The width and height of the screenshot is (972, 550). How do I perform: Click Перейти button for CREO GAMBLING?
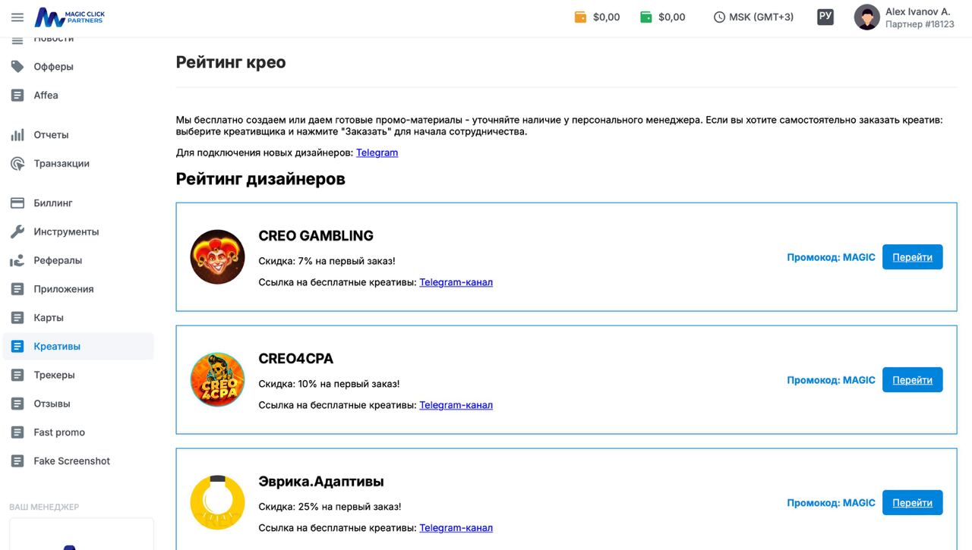pyautogui.click(x=912, y=257)
